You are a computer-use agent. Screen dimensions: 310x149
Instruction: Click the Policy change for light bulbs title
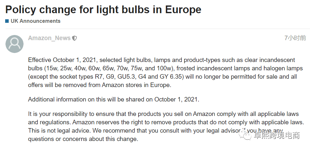click(x=103, y=10)
